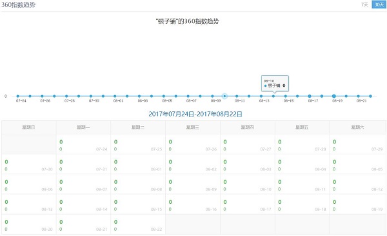This screenshot has height=236, width=387.
Task: Click the chart data point for 08-07
Action: point(188,96)
